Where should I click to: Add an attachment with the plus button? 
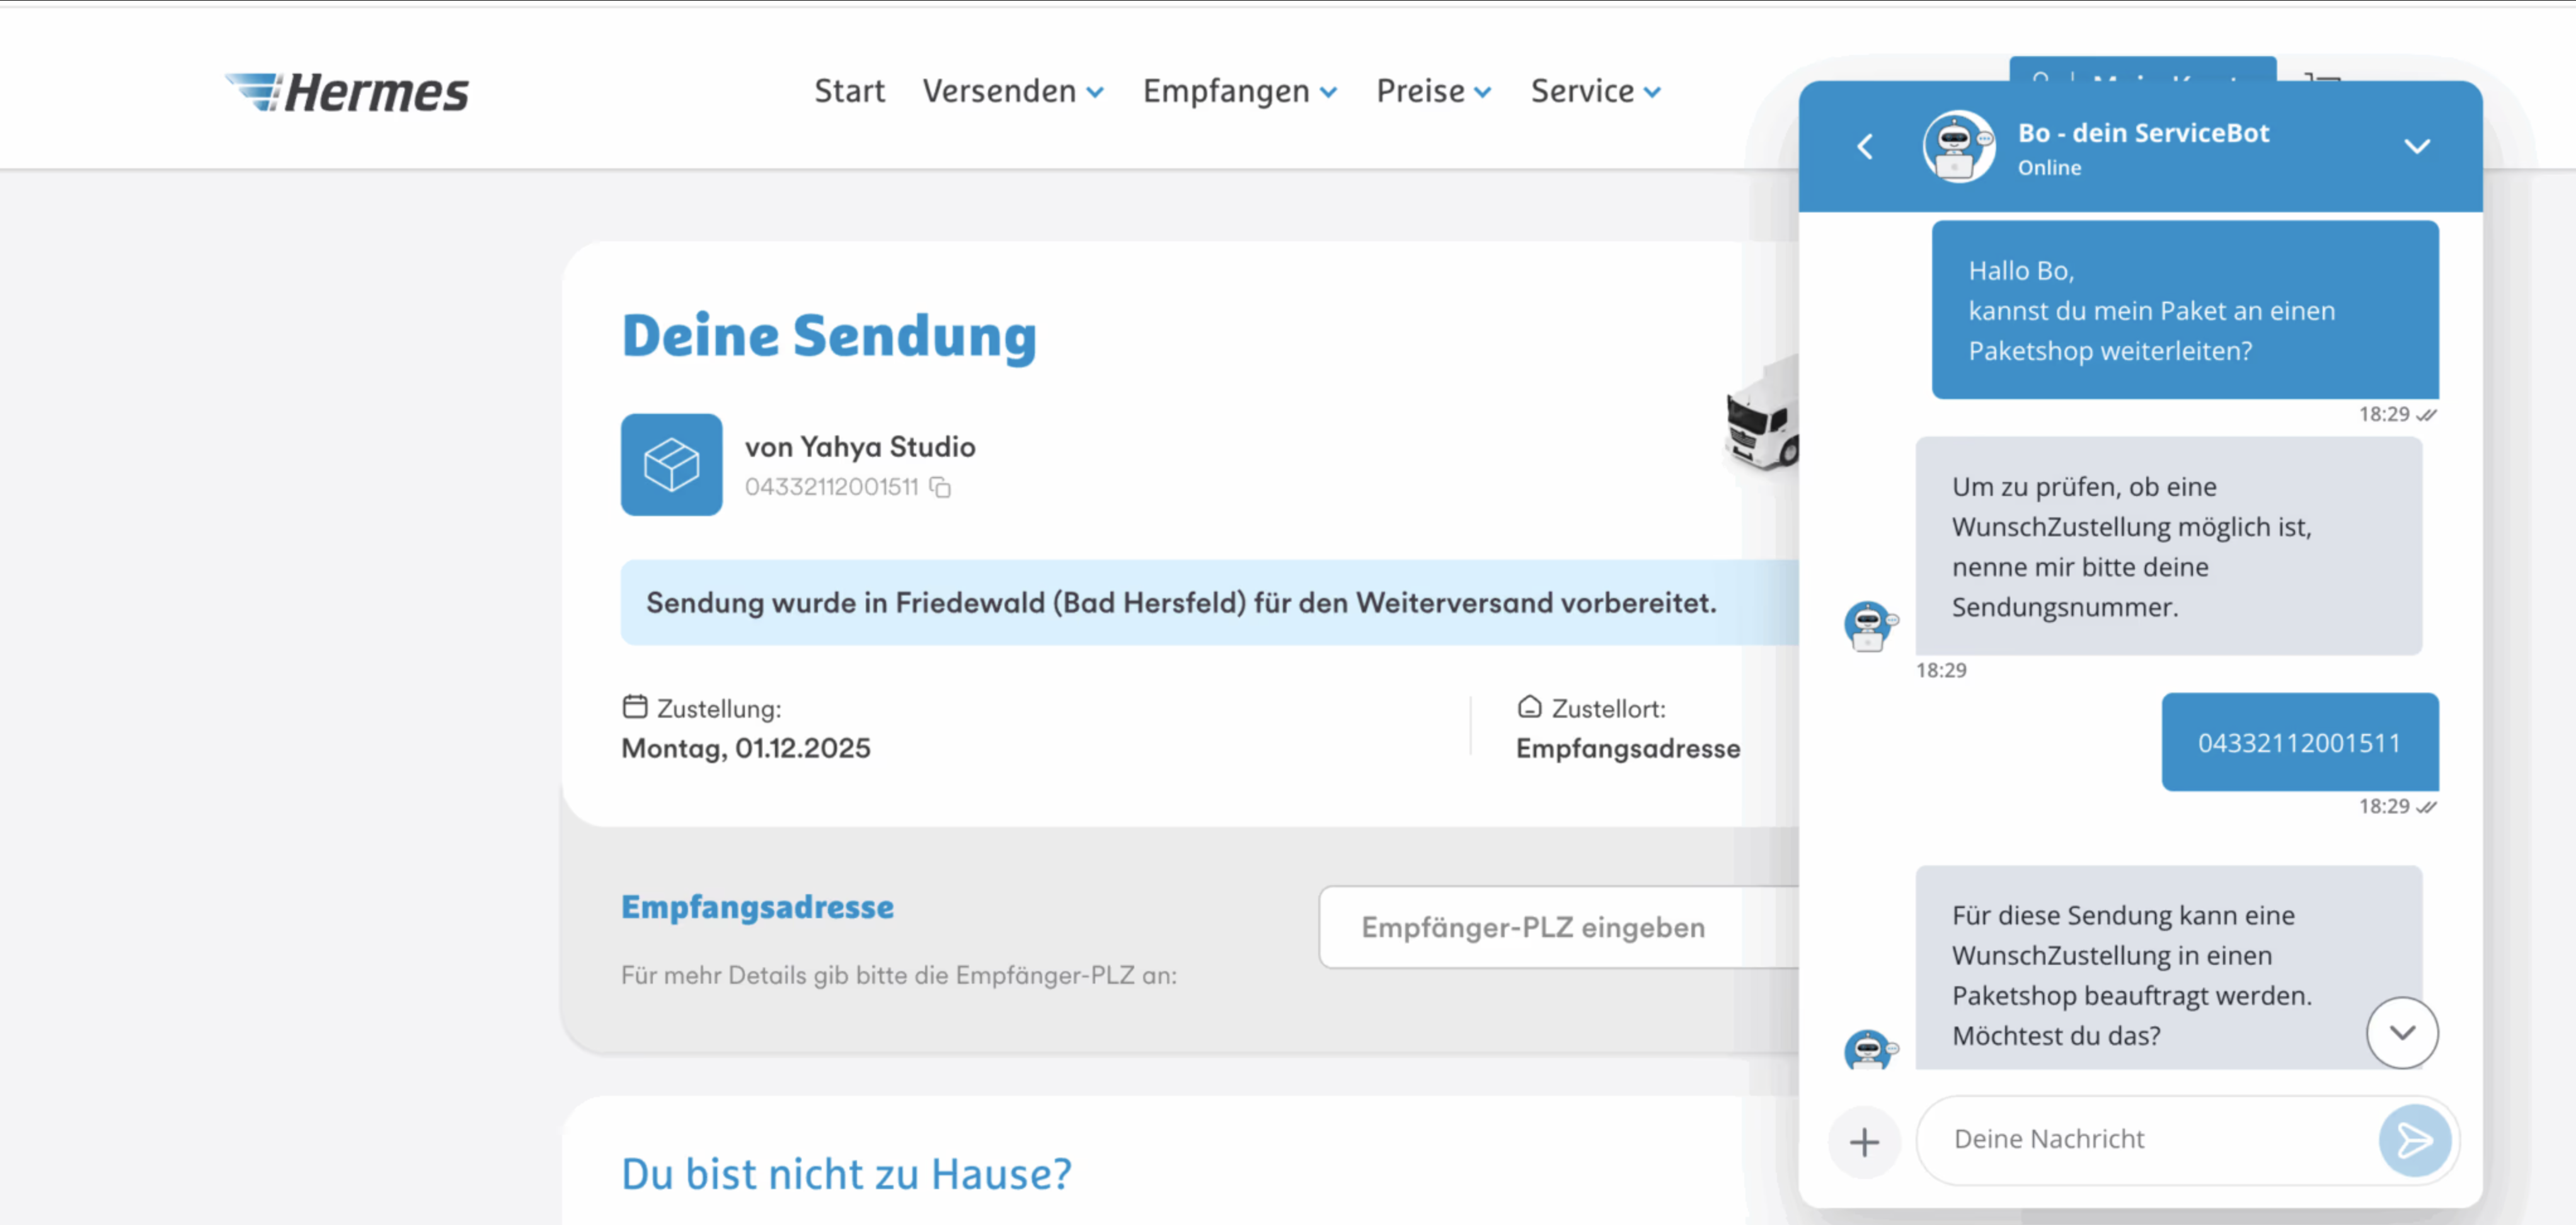tap(1864, 1142)
